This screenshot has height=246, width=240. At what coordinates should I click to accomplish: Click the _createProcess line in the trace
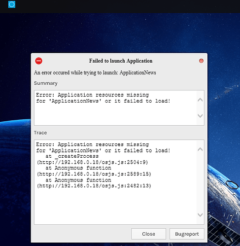click(72, 156)
